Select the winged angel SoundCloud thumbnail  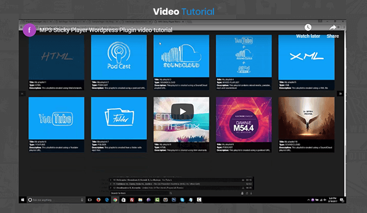click(306, 118)
